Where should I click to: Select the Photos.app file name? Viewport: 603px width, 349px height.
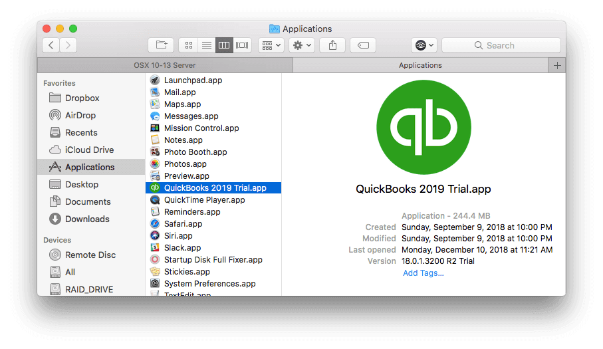185,164
